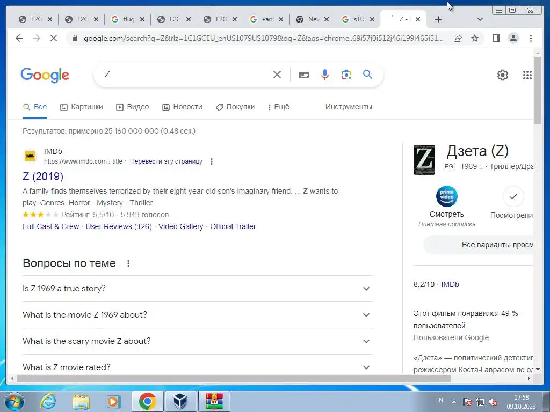Open Chrome's three-dot menu
Screen dimensions: 550x412
click(x=531, y=38)
